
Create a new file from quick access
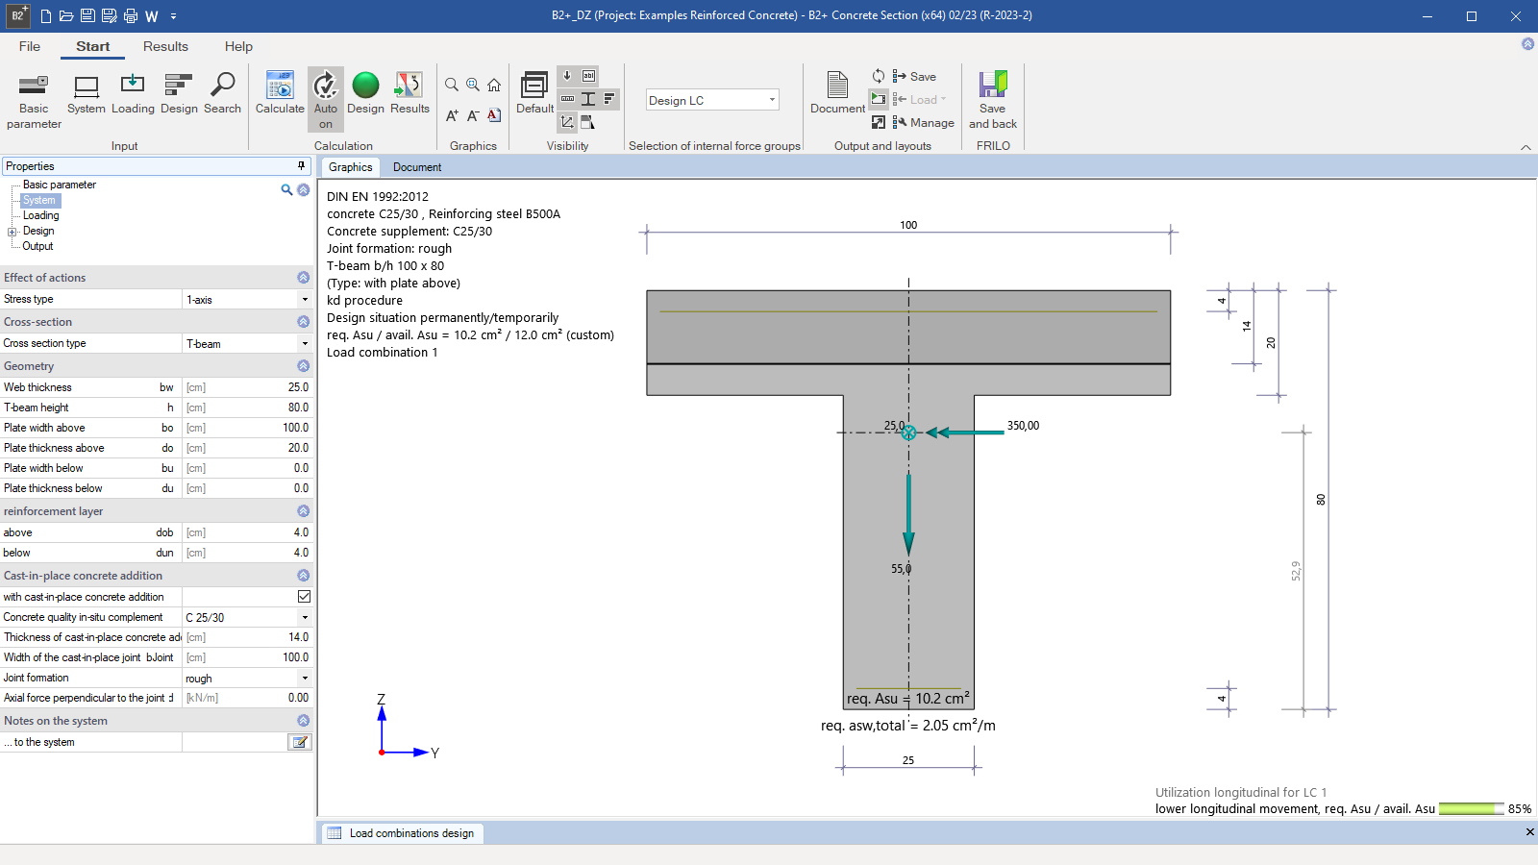coord(45,15)
